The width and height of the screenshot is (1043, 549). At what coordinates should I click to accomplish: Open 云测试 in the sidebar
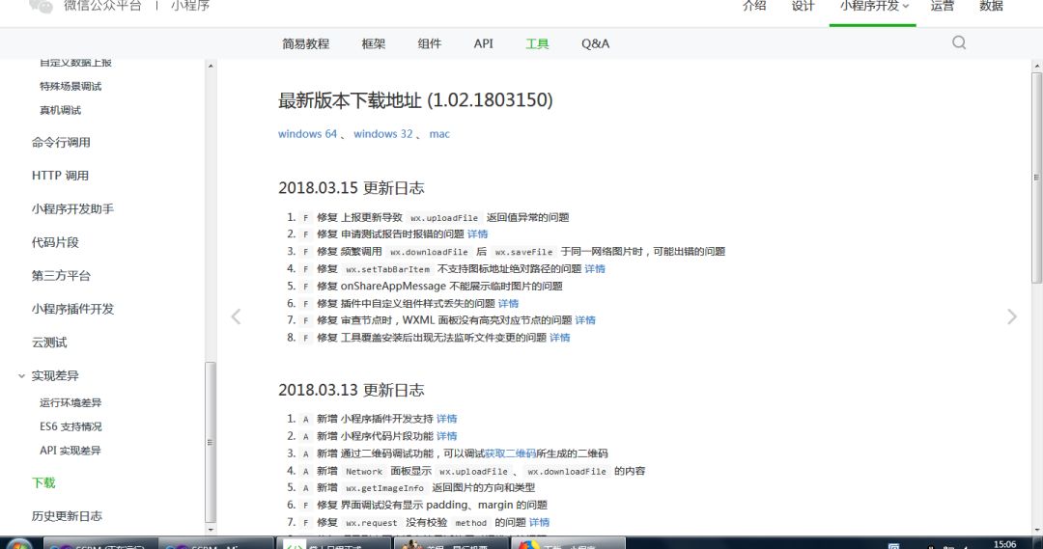[49, 343]
